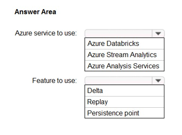Choose the Replay feature option
Screen dimensions: 182x135
(125, 102)
